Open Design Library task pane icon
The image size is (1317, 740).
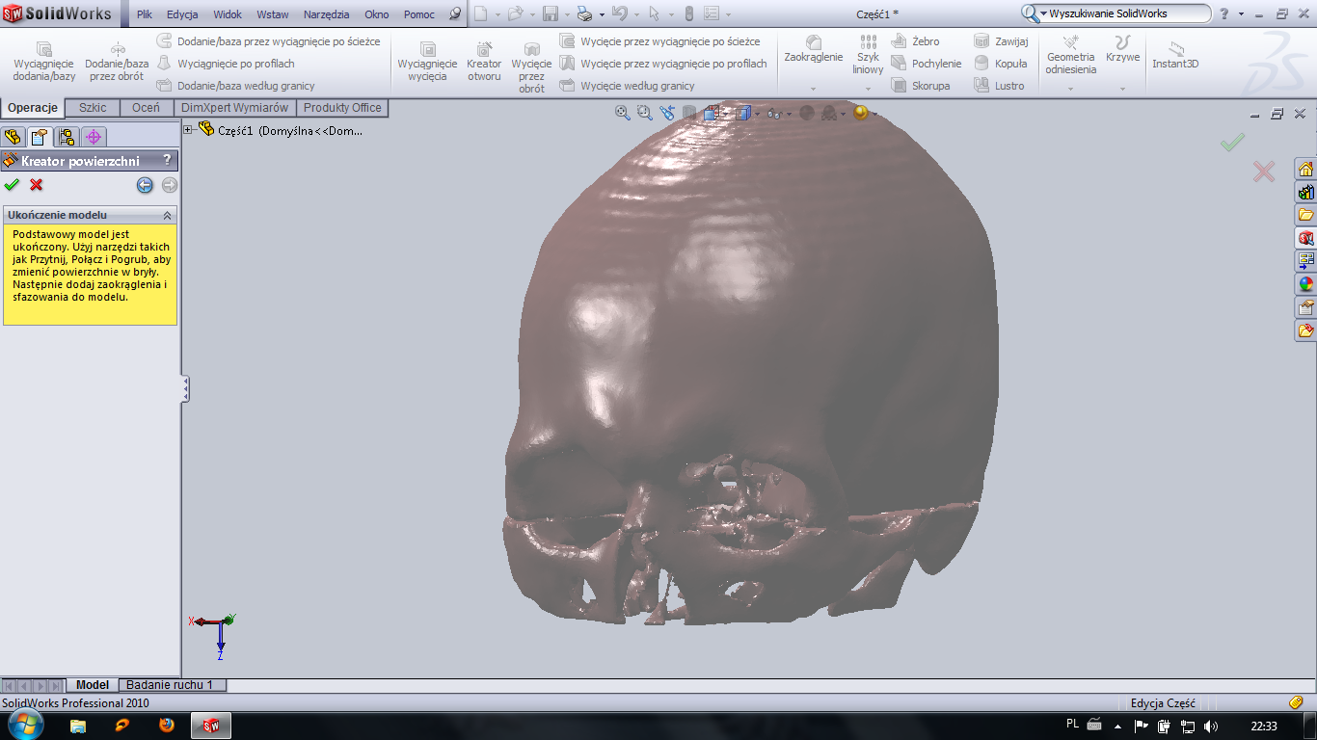[1305, 192]
